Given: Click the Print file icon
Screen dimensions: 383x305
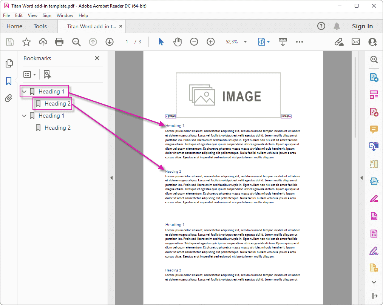Looking at the screenshot, I should point(59,42).
